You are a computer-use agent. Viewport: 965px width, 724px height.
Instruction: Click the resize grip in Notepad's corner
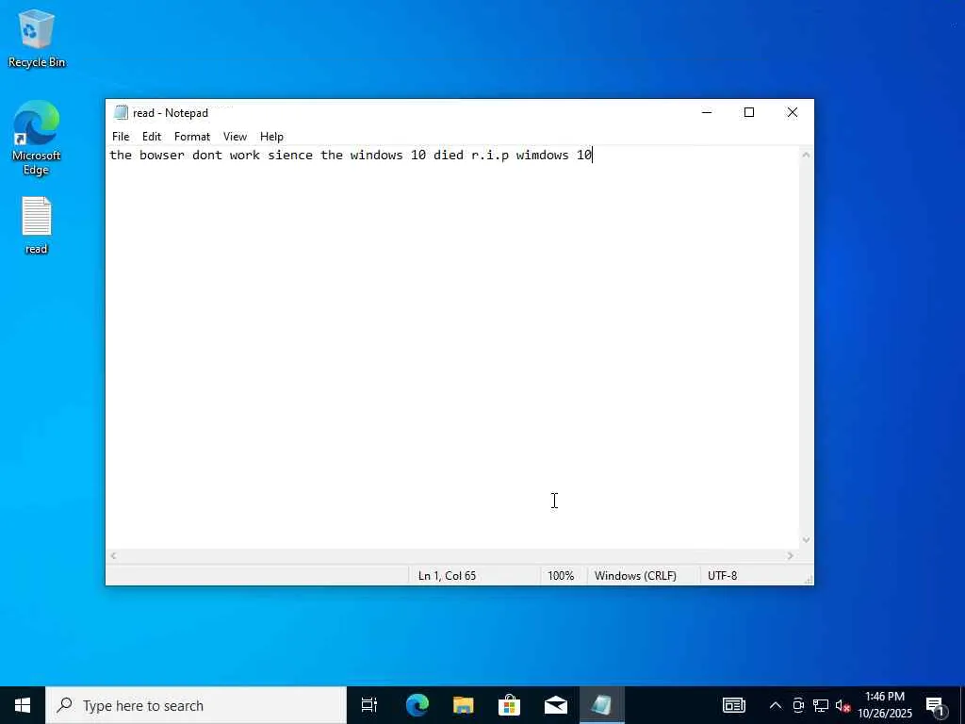(x=808, y=580)
